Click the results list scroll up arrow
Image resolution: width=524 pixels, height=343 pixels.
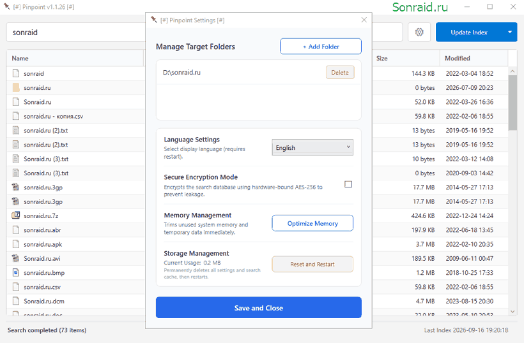coord(512,71)
